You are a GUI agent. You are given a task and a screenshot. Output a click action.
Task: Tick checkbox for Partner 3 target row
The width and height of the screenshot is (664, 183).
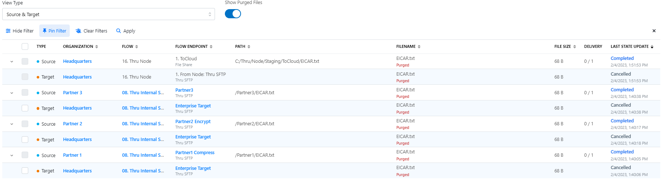point(25,108)
